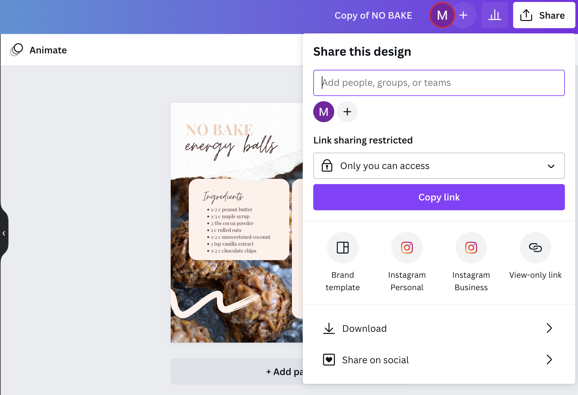
Task: Open the analytics insights panel
Action: point(495,15)
